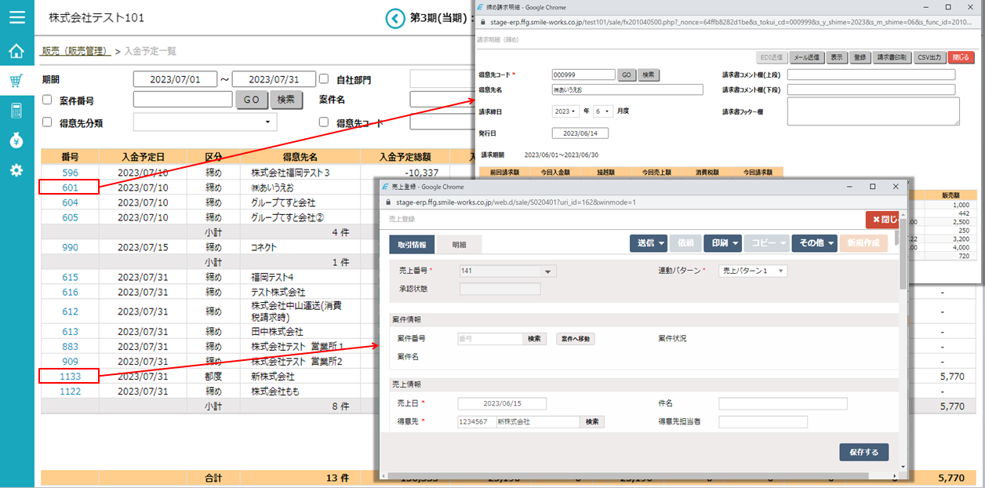Viewport: 985px width, 488px height.
Task: Select the shopping cart sales icon
Action: (16, 81)
